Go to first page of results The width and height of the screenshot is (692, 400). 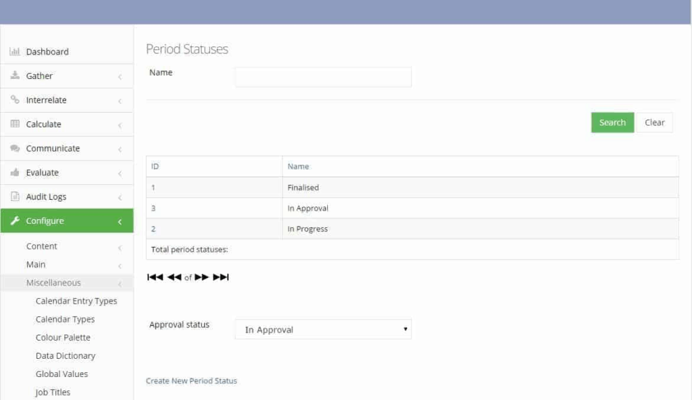click(155, 277)
